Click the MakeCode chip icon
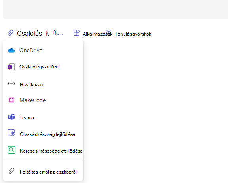This screenshot has width=228, height=183. (11, 100)
